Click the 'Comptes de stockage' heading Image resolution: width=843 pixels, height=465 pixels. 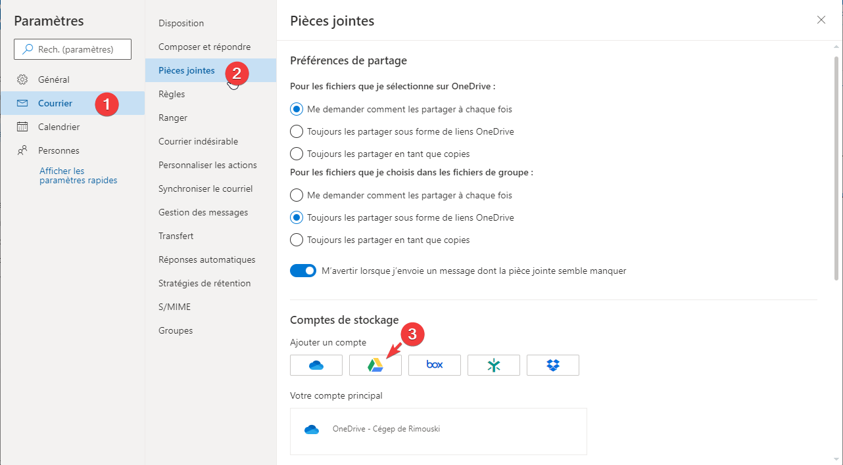[x=345, y=320]
